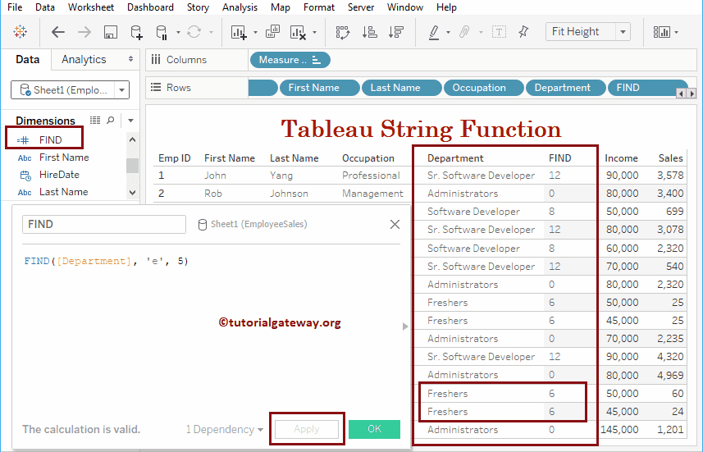
Task: Select the HireDate field in Dimensions
Action: point(59,175)
